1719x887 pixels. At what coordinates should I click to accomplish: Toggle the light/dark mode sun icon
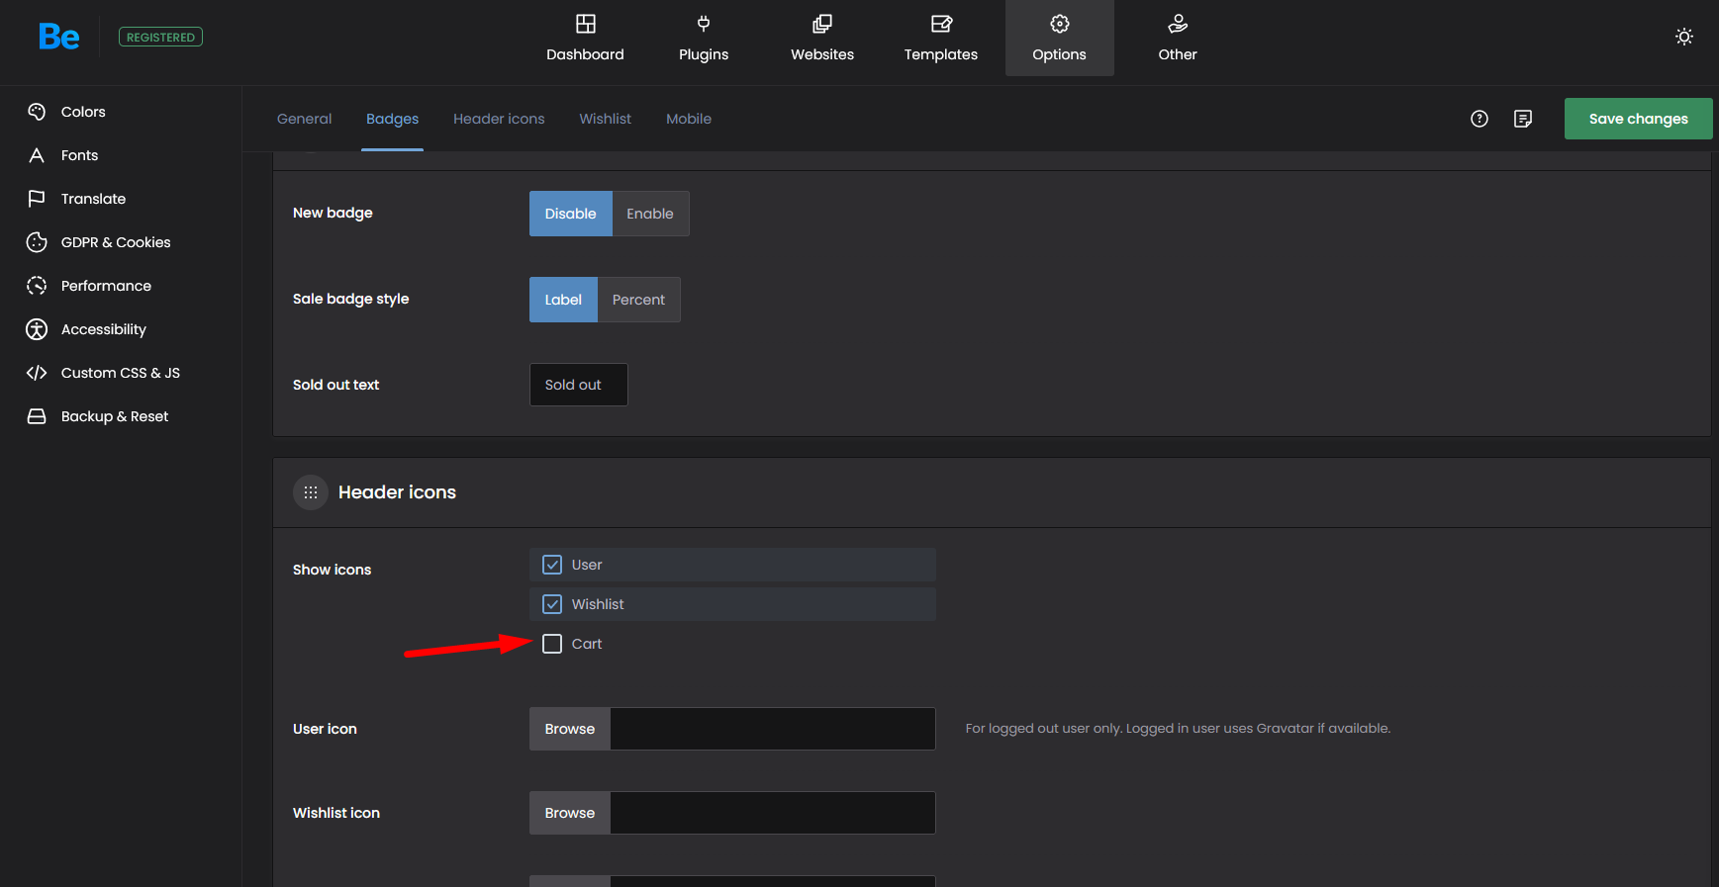[1683, 37]
